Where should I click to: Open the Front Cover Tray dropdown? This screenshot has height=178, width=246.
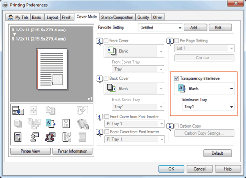138,69
